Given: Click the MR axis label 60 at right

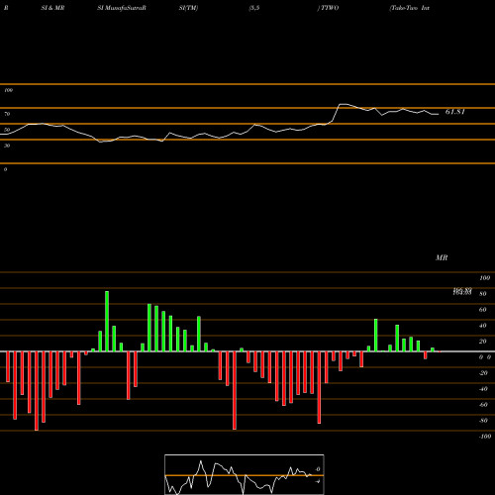Looking at the screenshot, I should [x=482, y=310].
